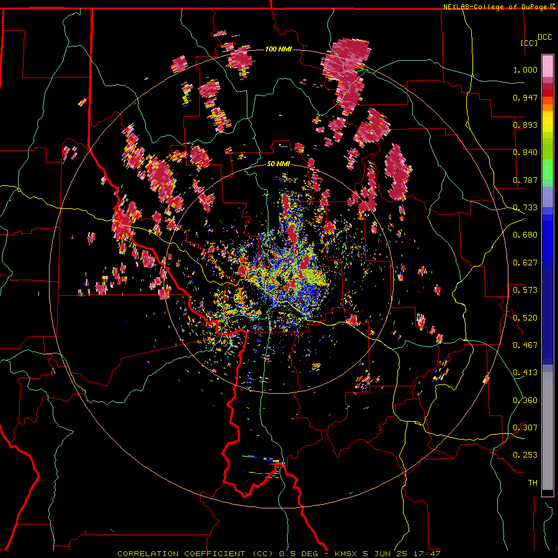558x558 pixels.
Task: Select the 0.467 legend value
Action: point(525,345)
